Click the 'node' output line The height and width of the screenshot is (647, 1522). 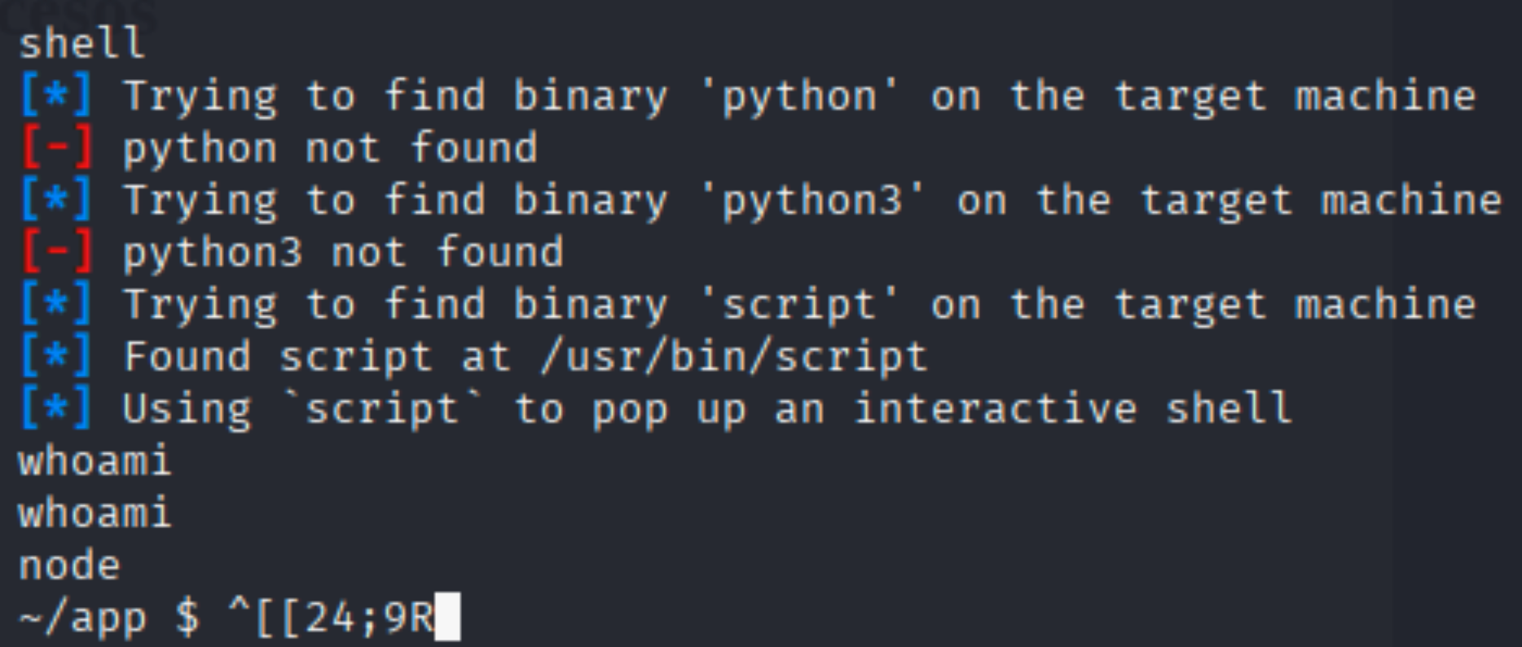coord(69,566)
